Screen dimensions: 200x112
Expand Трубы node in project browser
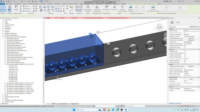3,98
